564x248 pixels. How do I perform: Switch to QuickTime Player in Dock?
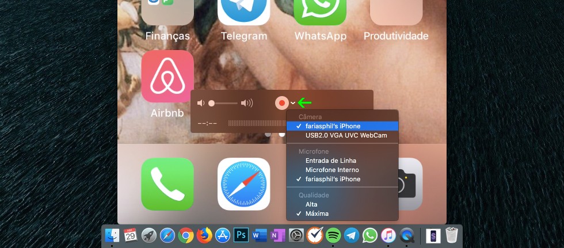coord(407,235)
